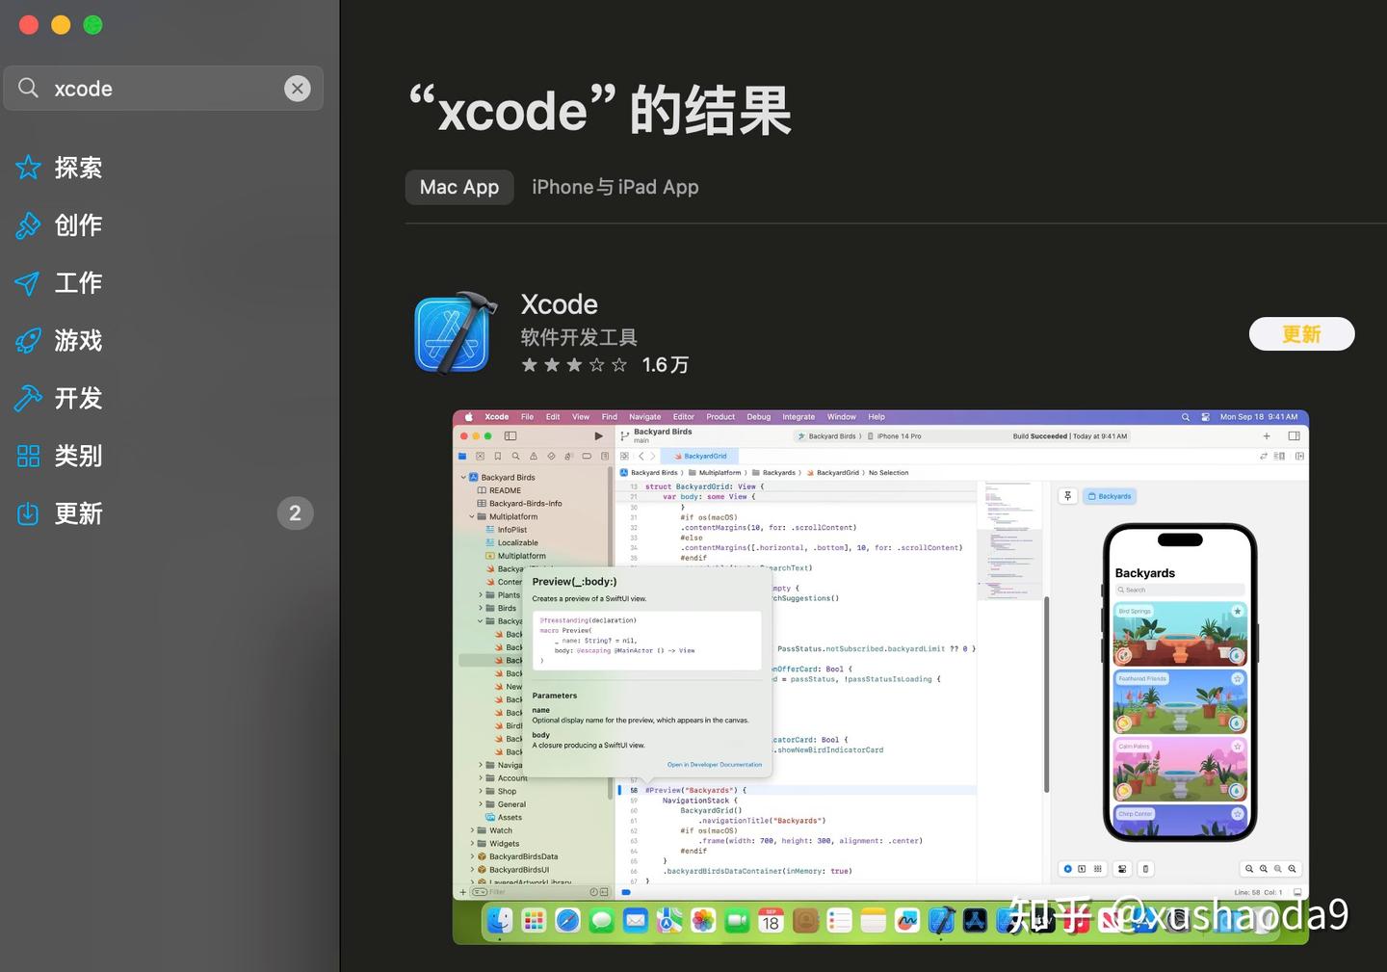1387x972 pixels.
Task: Choose the 开发 hammer icon in the sidebar
Action: coord(29,399)
